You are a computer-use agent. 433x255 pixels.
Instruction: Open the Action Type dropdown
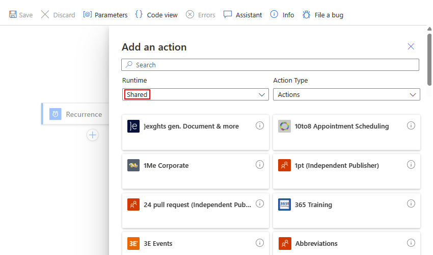[x=346, y=94]
